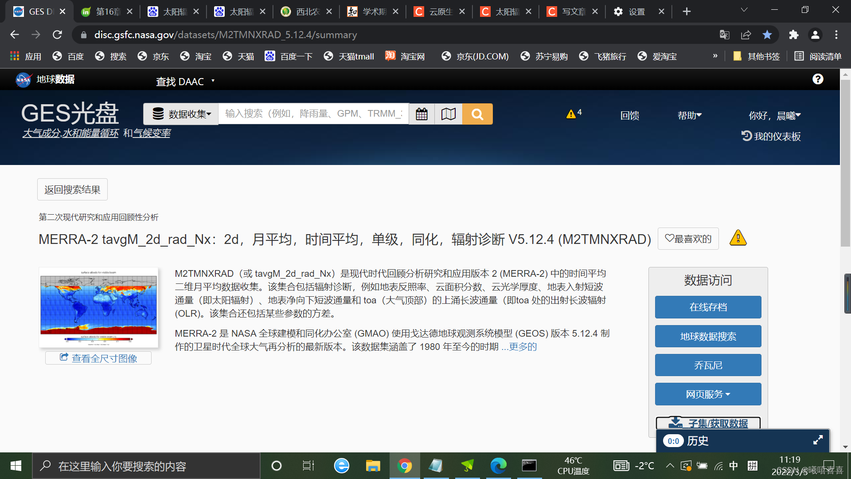The height and width of the screenshot is (479, 851).
Task: Click the dataset search input field
Action: pos(313,114)
